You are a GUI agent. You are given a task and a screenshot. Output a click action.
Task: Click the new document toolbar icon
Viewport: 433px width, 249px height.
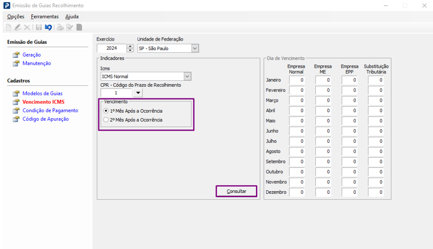point(9,27)
